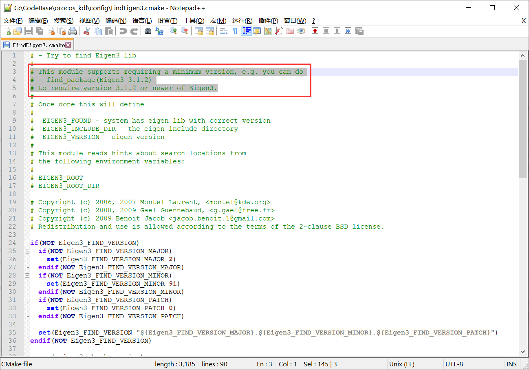Undo the last edit via toolbar arrow

(121, 31)
